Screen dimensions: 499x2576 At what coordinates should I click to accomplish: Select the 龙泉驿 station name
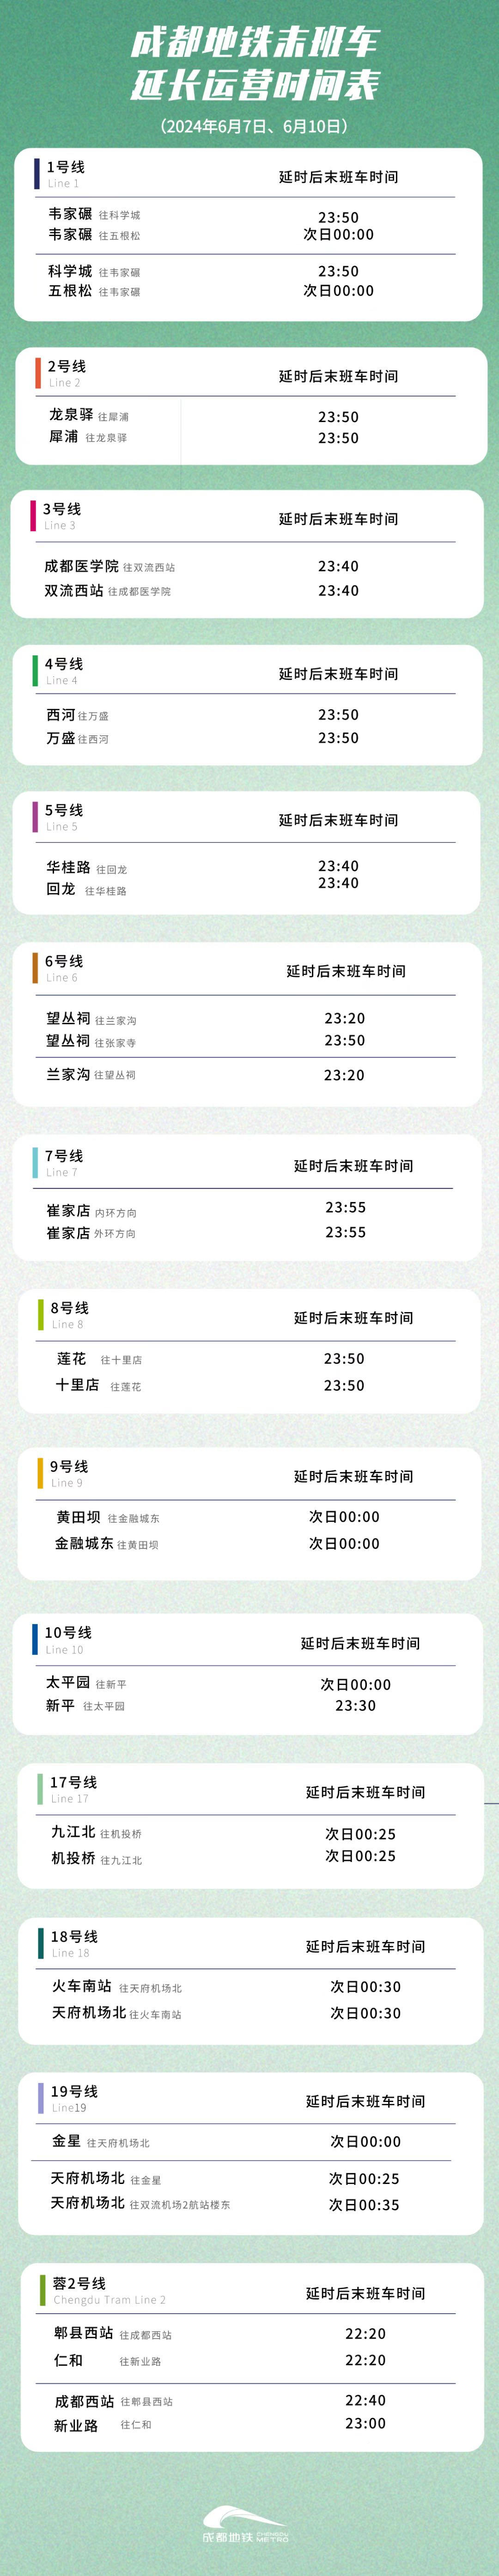71,415
